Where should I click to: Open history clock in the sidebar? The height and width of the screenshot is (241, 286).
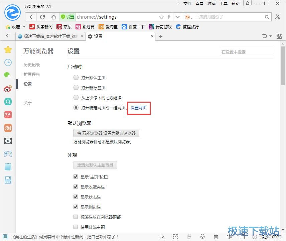pos(8,63)
